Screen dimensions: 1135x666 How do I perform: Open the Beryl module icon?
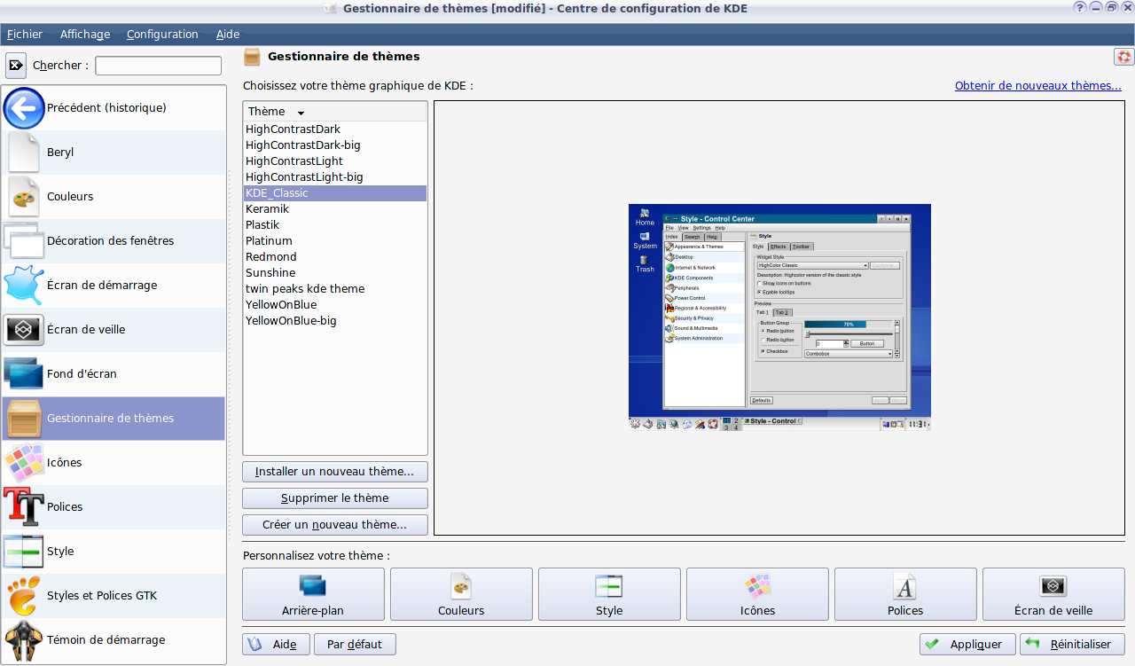tap(24, 152)
